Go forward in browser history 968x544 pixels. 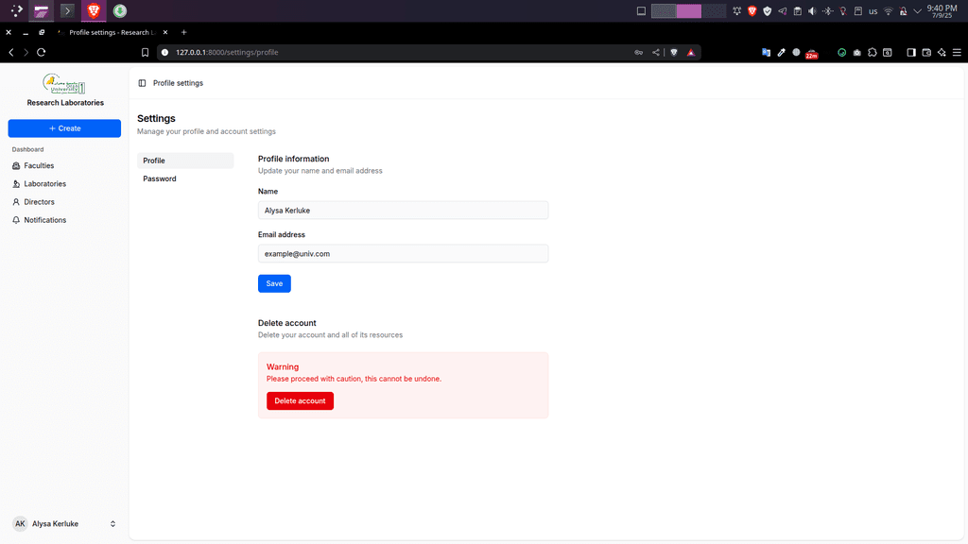26,53
